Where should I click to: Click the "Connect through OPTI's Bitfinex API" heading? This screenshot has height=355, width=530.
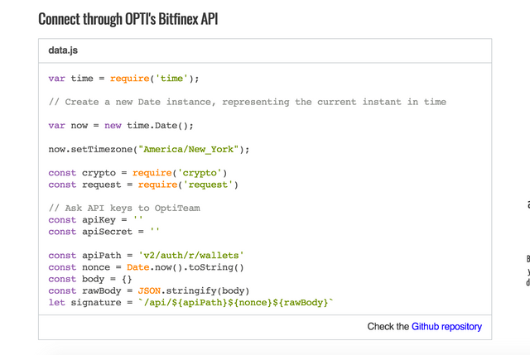point(128,18)
